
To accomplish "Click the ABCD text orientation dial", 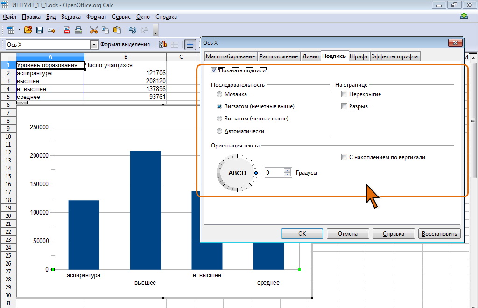I will coord(237,173).
